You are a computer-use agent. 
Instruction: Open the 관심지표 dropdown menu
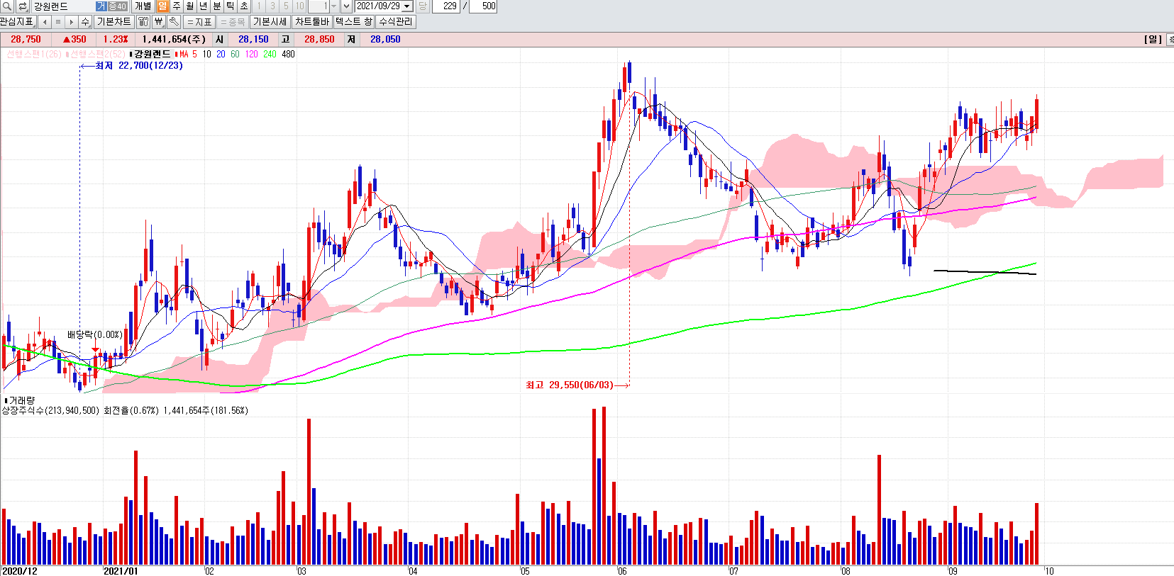[18, 22]
